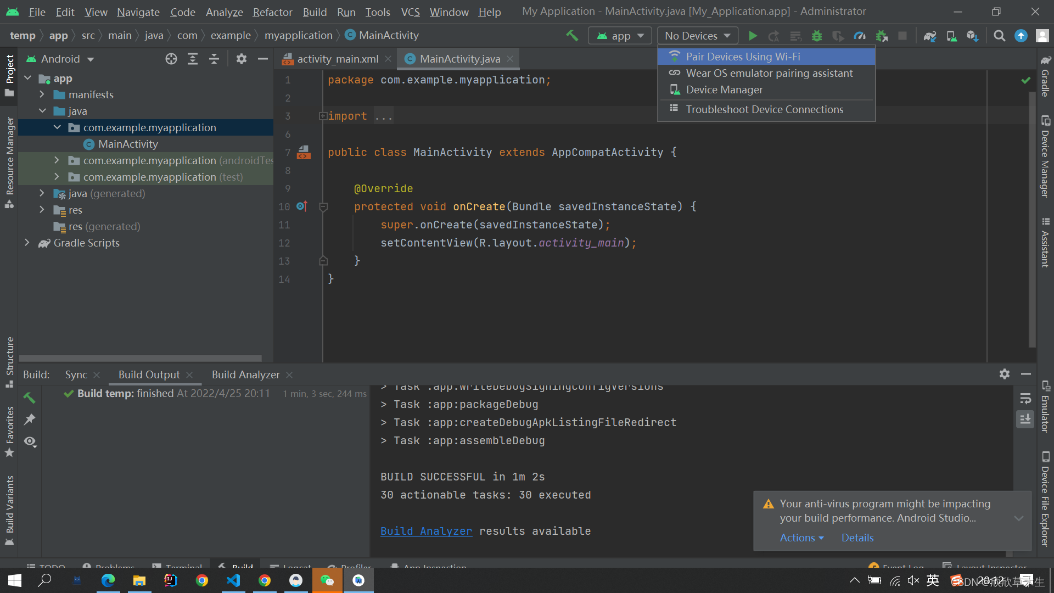Screen dimensions: 1054x593
Task: Click the Search Everywhere magnifier icon
Action: pos(1000,36)
